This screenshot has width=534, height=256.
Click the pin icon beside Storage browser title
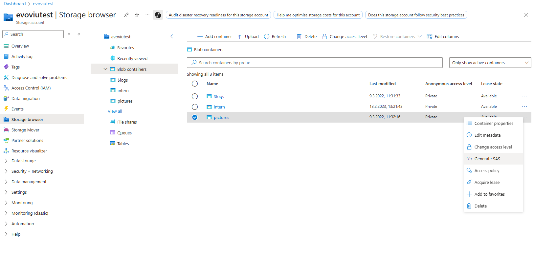(x=126, y=15)
